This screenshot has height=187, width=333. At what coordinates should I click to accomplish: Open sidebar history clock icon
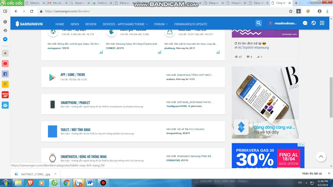[5, 30]
